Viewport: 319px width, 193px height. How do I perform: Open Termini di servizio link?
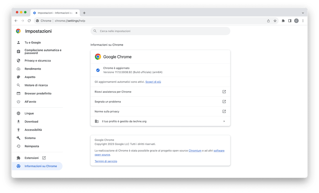[106, 161]
